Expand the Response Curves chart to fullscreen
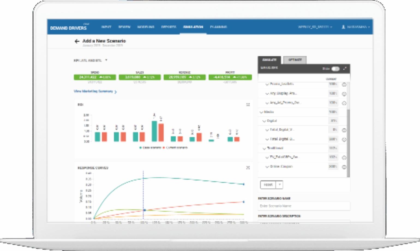Viewport: 420px width, 251px height. pos(248,168)
